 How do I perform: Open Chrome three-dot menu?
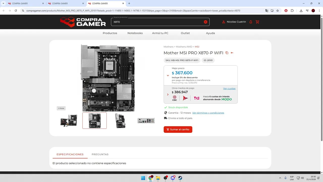pos(319,11)
